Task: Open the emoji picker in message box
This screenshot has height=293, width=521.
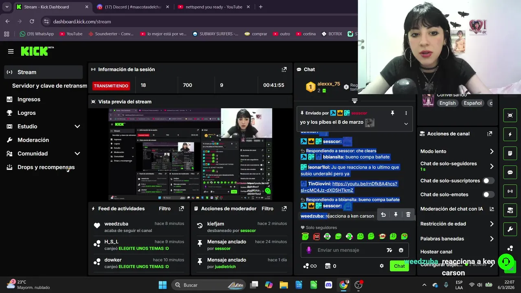Action: point(401,250)
